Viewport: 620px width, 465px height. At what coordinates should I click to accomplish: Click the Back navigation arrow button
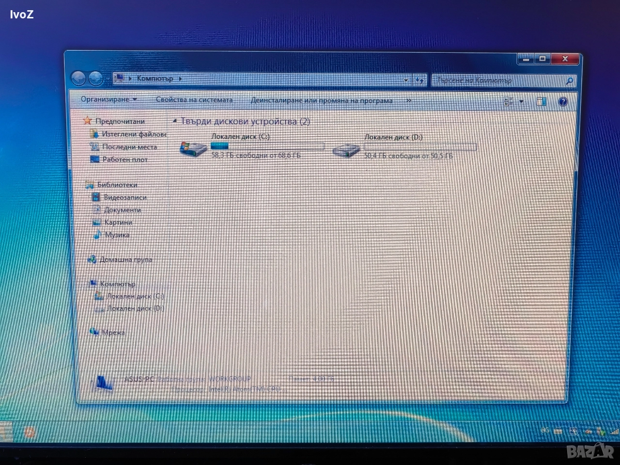point(78,78)
